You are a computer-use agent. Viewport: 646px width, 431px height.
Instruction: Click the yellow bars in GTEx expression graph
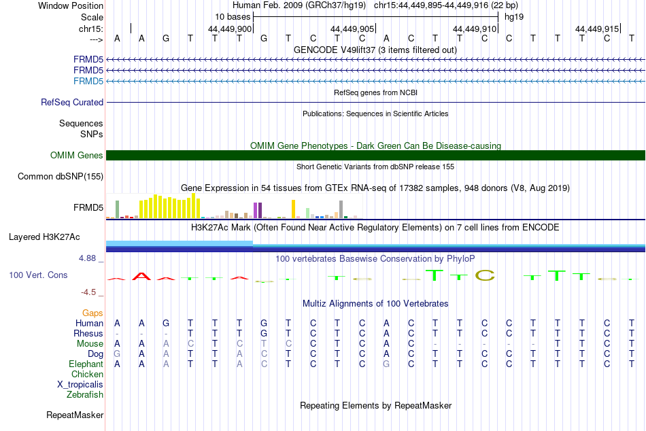170,206
